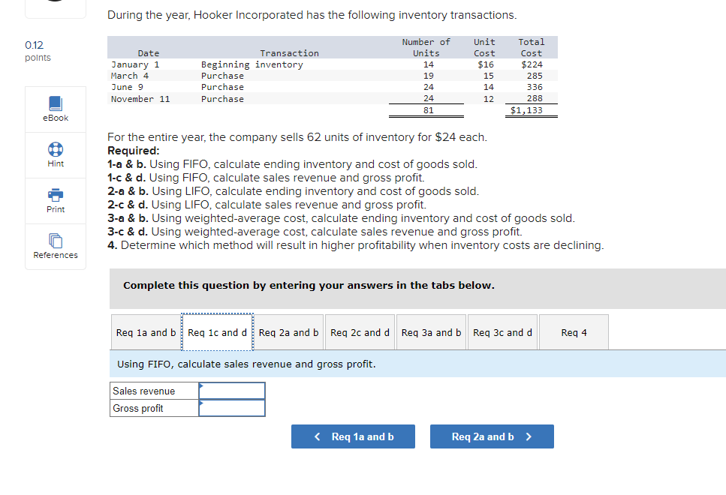Screen dimensions: 726x495
Task: Click the total cost $1,133 cell
Action: (526, 110)
